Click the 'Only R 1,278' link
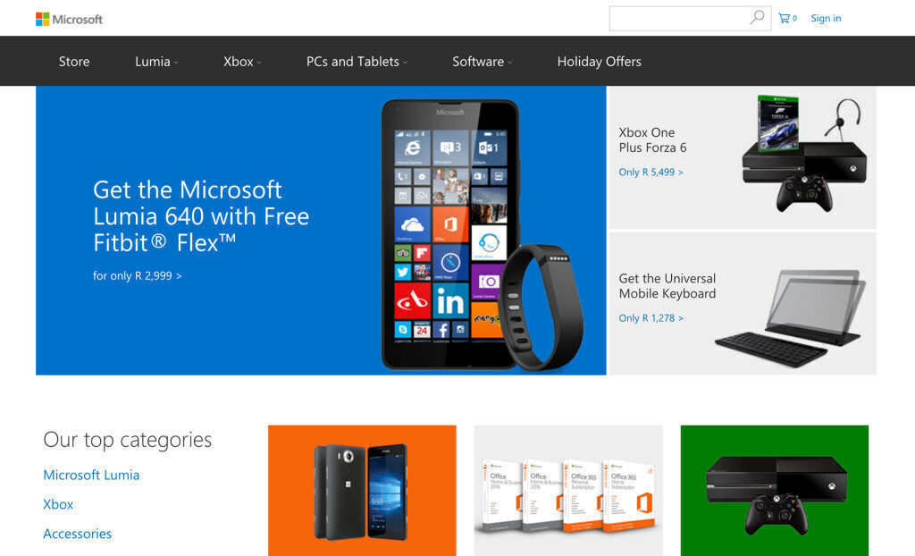This screenshot has width=915, height=556. pyautogui.click(x=651, y=317)
